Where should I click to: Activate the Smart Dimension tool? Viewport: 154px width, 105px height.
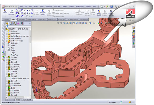[x=12, y=12]
